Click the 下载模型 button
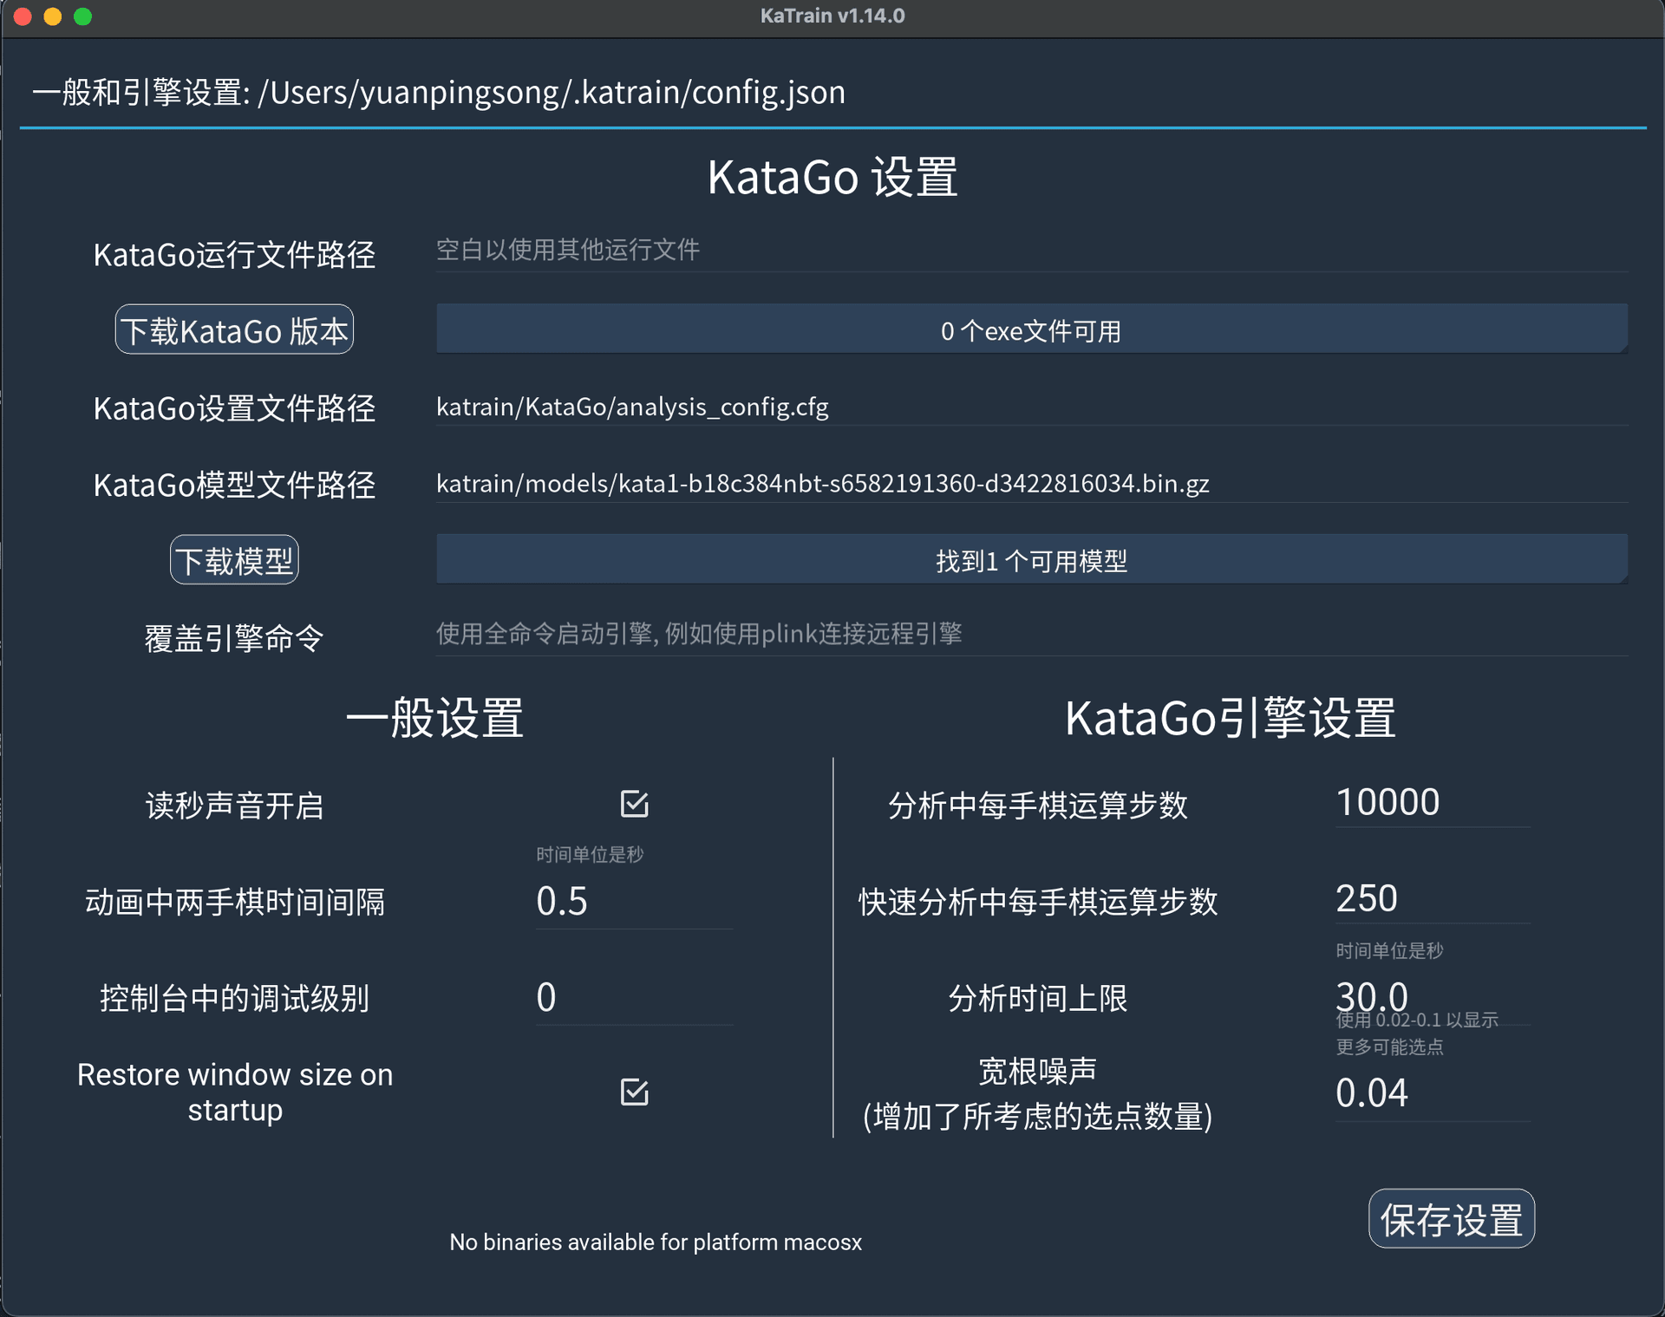Image resolution: width=1665 pixels, height=1317 pixels. pos(234,559)
